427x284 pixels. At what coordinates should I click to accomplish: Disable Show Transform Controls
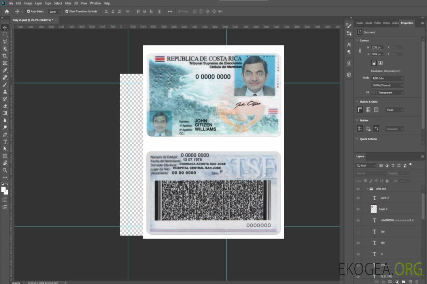pyautogui.click(x=67, y=11)
